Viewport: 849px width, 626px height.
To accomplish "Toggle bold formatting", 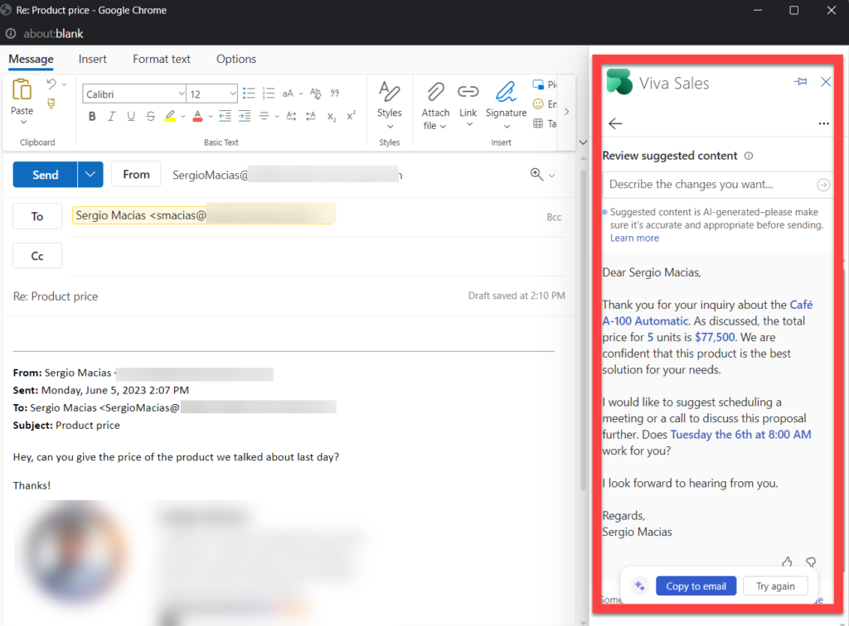I will click(x=92, y=116).
